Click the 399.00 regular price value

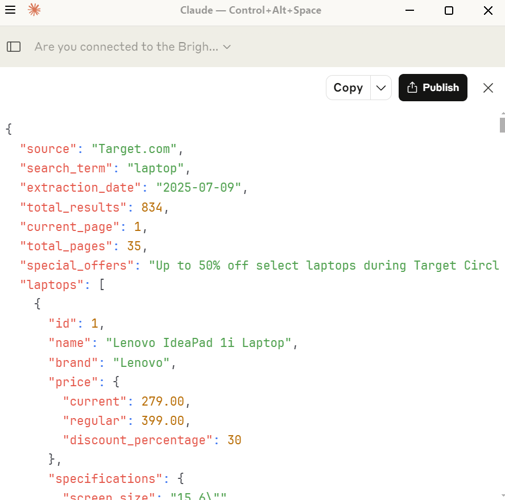(x=163, y=421)
